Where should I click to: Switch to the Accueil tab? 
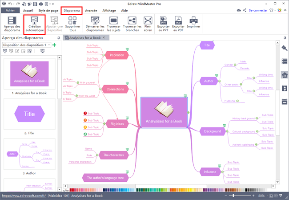[28, 11]
